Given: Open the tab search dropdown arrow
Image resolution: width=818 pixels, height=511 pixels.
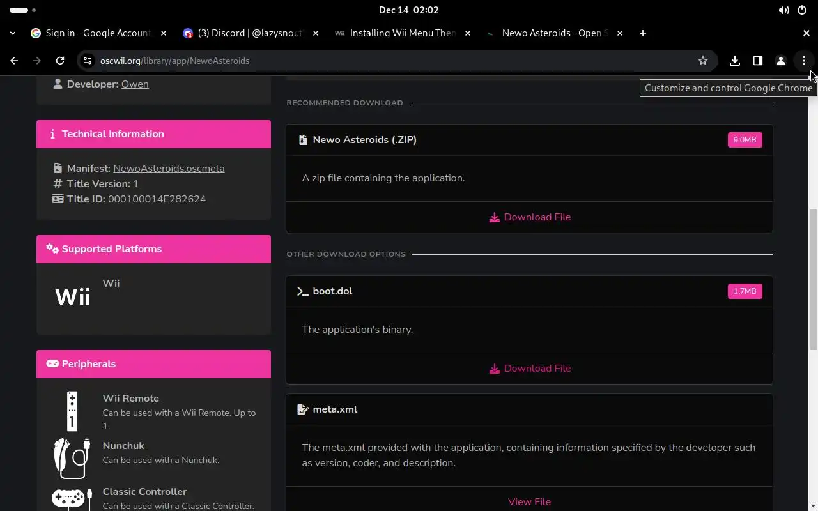Looking at the screenshot, I should coord(13,33).
